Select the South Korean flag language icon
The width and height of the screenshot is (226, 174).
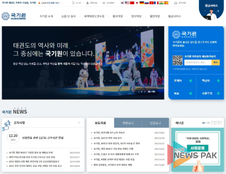[122, 3]
